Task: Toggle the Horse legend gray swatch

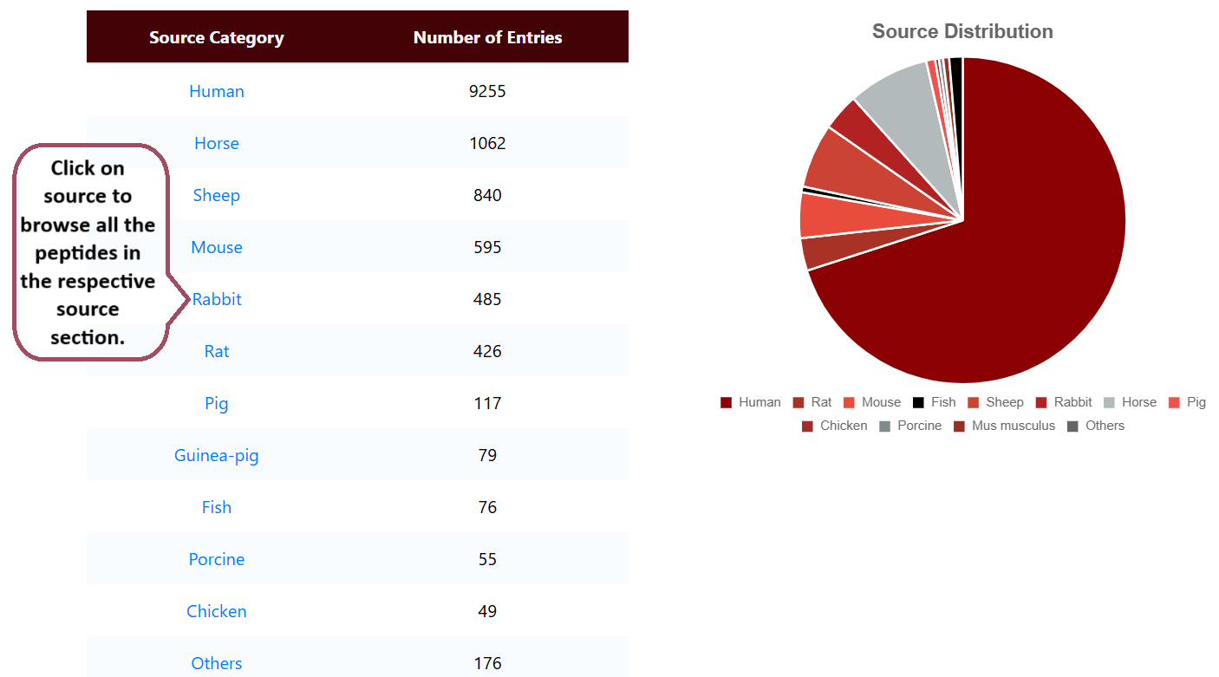Action: 1110,402
